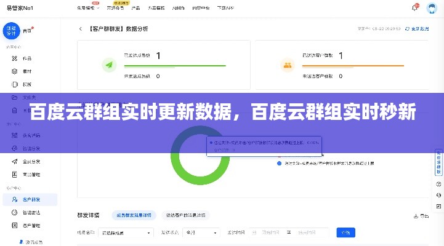Switch to the 成员群发消息详情 tab

(x=135, y=216)
